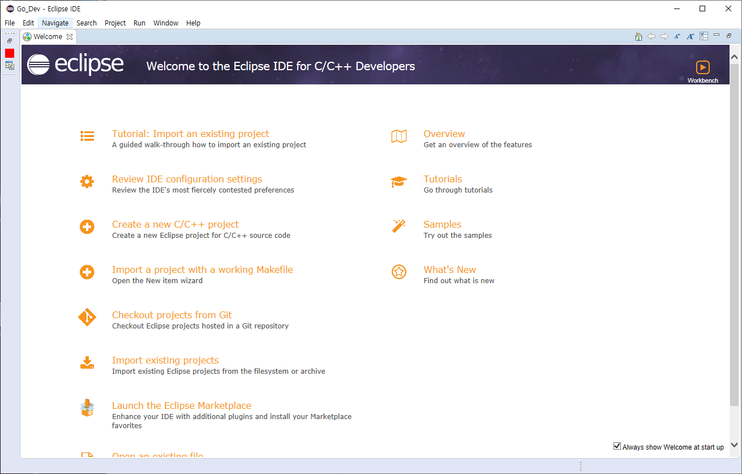Viewport: 742px width, 474px height.
Task: Click the Workbench play icon
Action: click(x=702, y=67)
